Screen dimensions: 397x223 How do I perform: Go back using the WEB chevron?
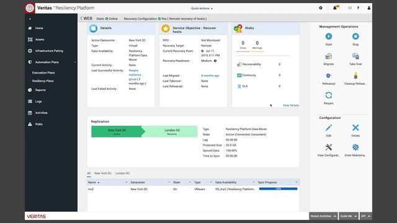coord(81,19)
